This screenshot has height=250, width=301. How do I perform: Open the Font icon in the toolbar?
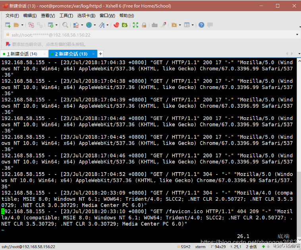pyautogui.click(x=102, y=25)
